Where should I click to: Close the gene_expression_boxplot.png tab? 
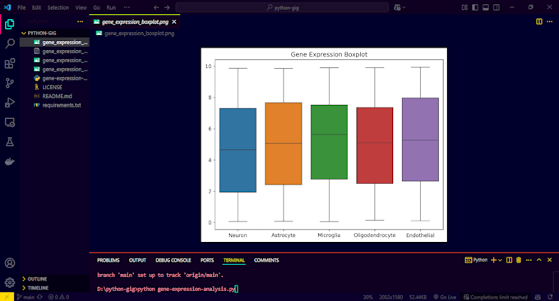tap(174, 21)
